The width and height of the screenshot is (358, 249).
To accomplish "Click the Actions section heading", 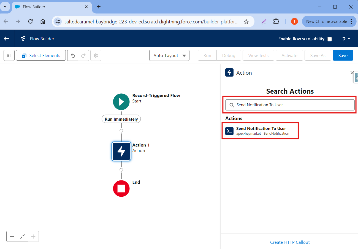I will [x=234, y=118].
